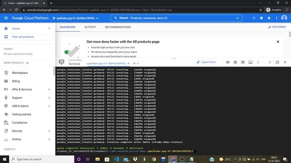Add a new Cloud Shell terminal tab

point(134,63)
